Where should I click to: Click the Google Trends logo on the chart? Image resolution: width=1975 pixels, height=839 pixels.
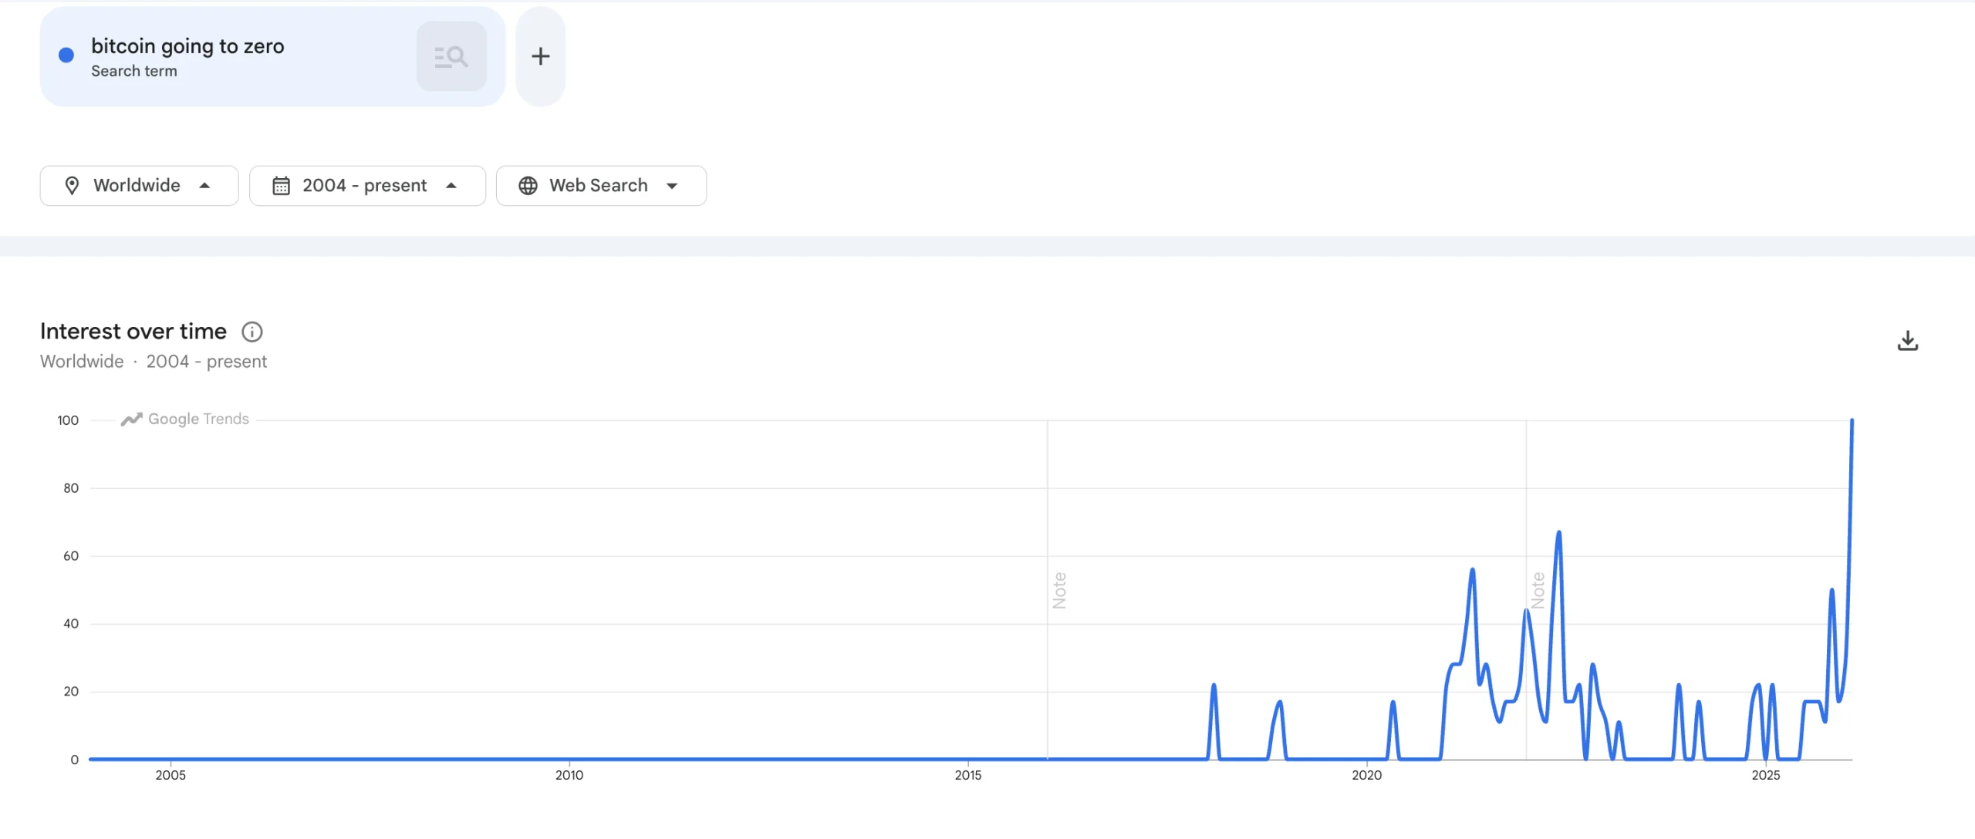pos(184,419)
